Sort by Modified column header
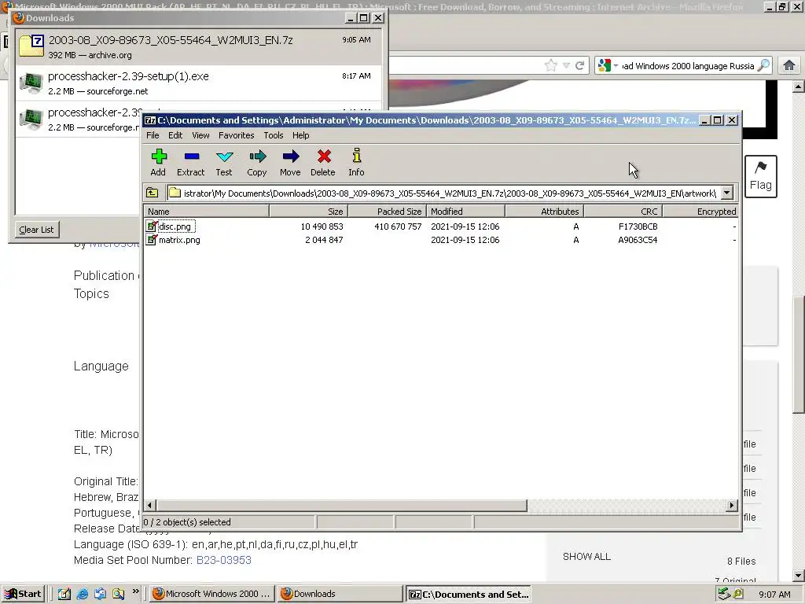Screen dimensions: 805x604 (465, 211)
